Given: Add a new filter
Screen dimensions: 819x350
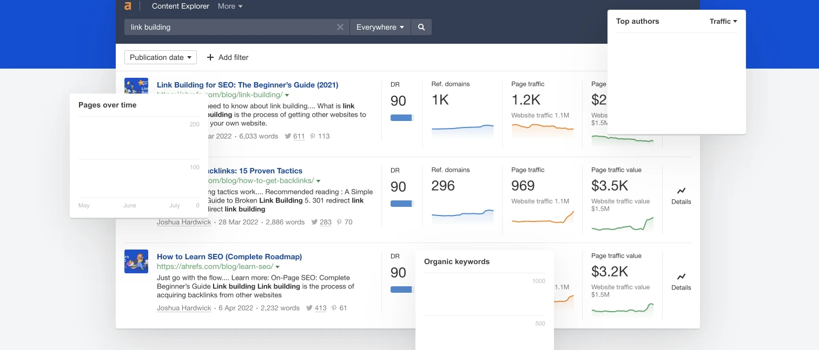Looking at the screenshot, I should 228,57.
